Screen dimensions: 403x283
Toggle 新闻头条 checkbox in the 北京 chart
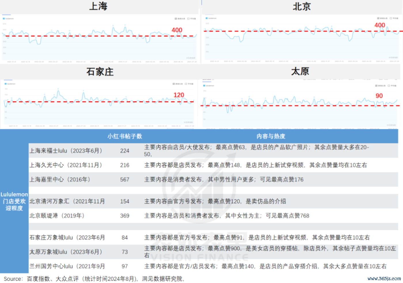point(378,18)
